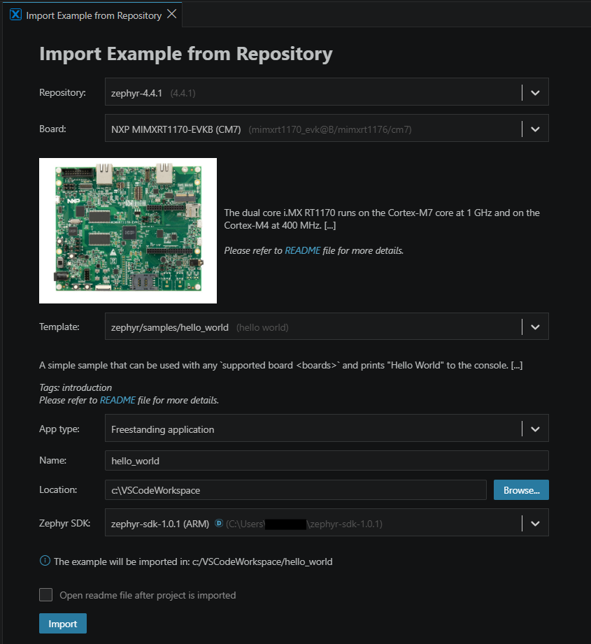
Task: Open the Board dropdown showing NXP MIMXRT1170-EVKB
Action: pos(327,129)
